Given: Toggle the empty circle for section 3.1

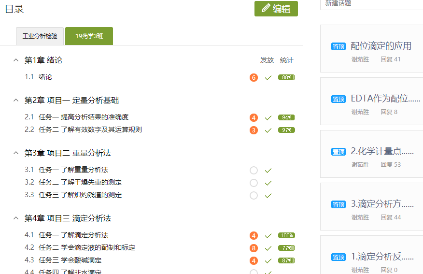Looking at the screenshot, I should [x=254, y=171].
